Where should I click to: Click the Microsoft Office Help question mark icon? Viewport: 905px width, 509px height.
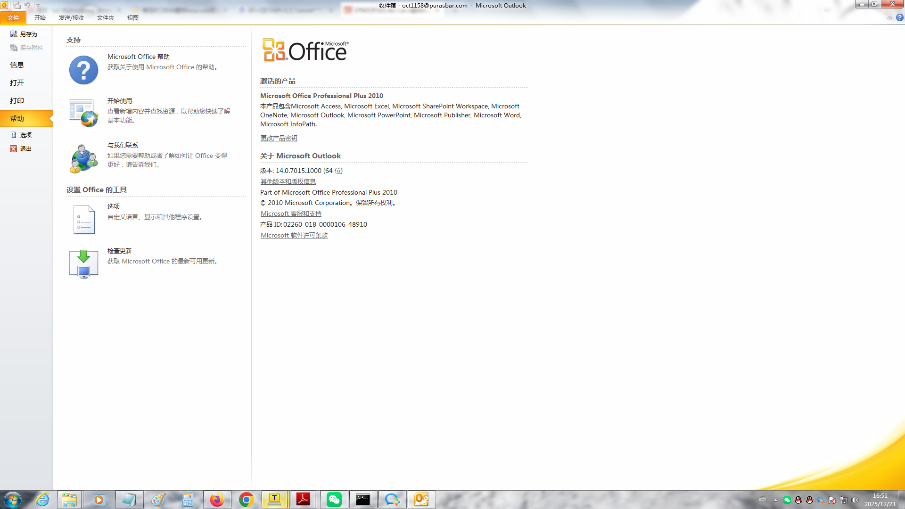pyautogui.click(x=83, y=70)
